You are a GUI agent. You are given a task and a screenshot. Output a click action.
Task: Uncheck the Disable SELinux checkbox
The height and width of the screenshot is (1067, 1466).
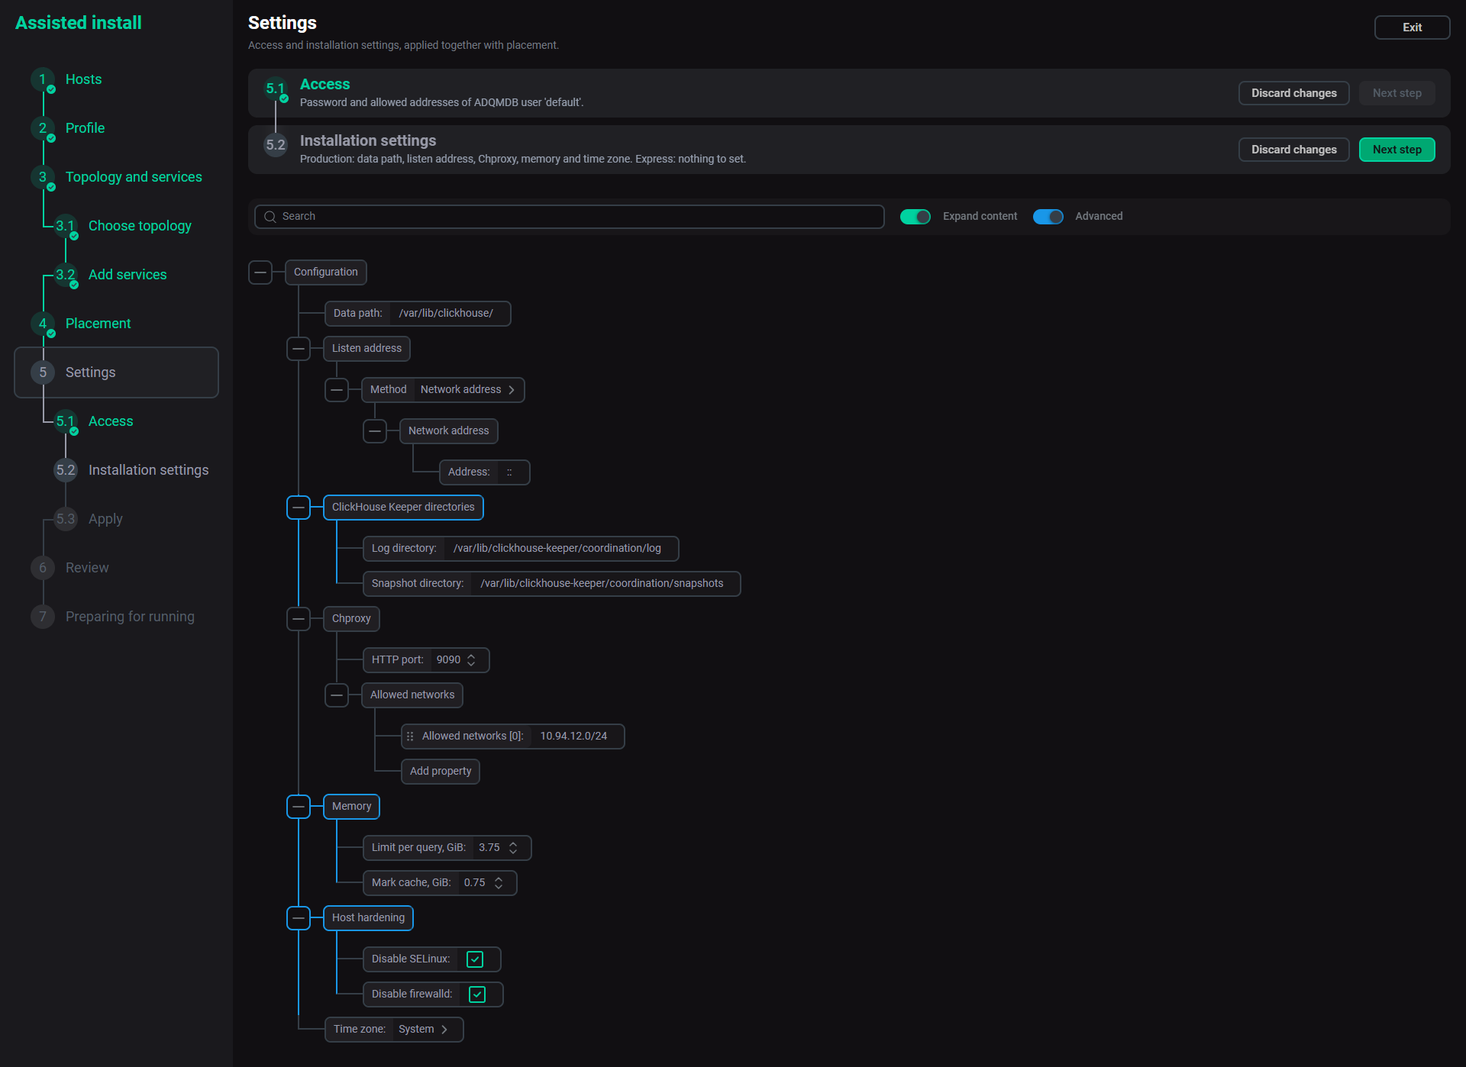(x=475, y=959)
